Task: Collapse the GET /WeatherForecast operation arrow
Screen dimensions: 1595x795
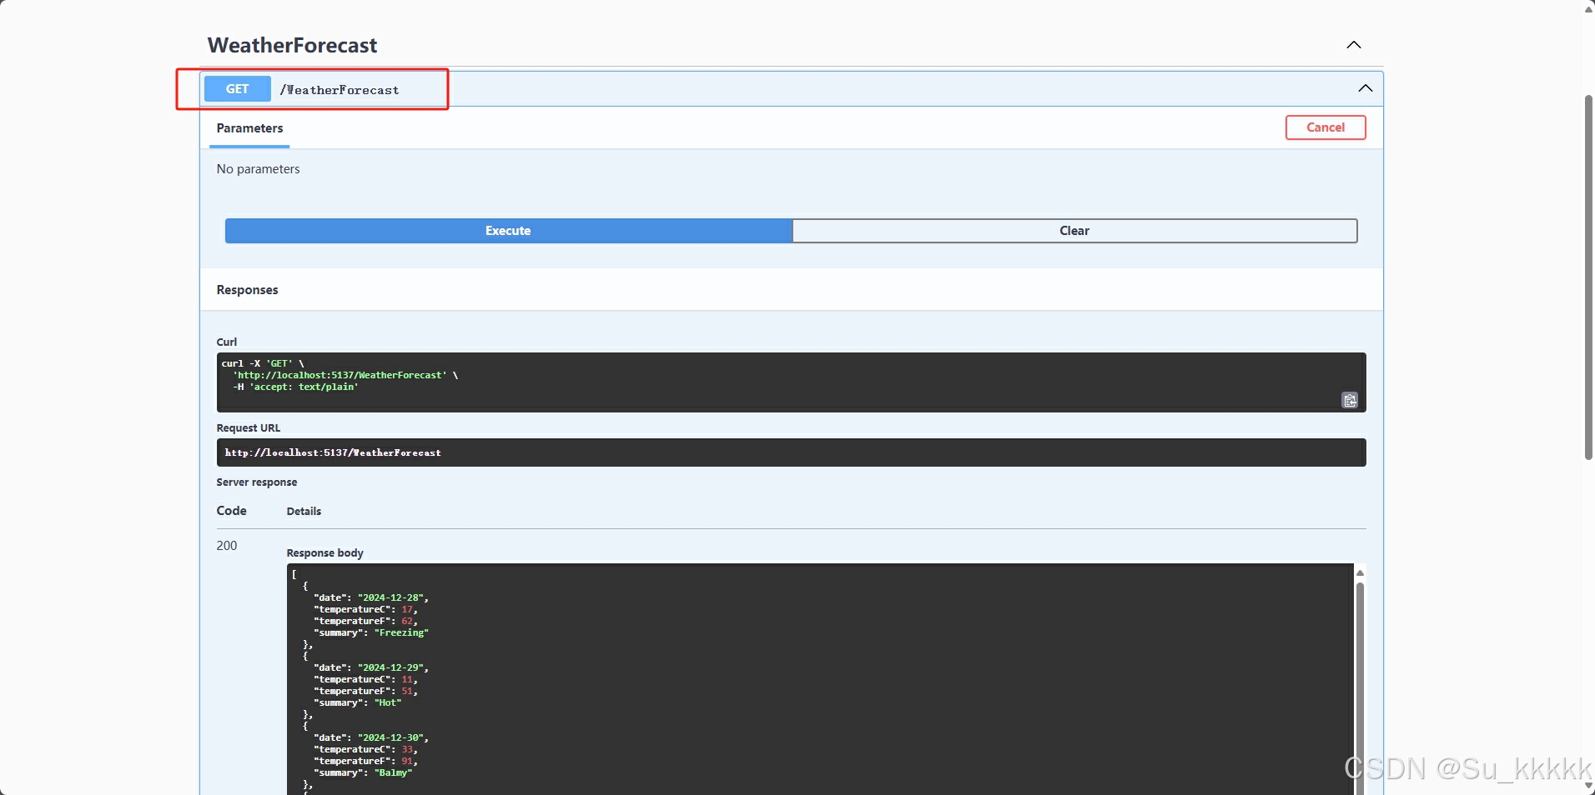Action: 1365,88
